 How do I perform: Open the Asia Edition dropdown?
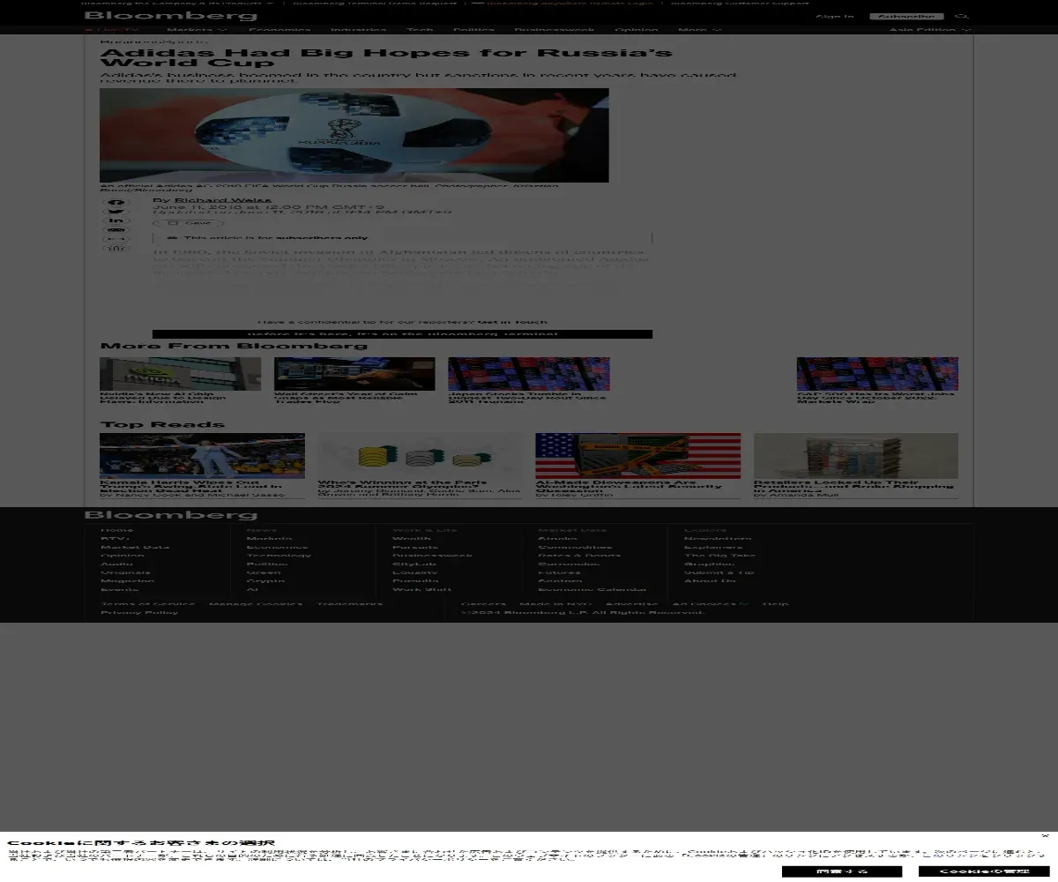[929, 30]
